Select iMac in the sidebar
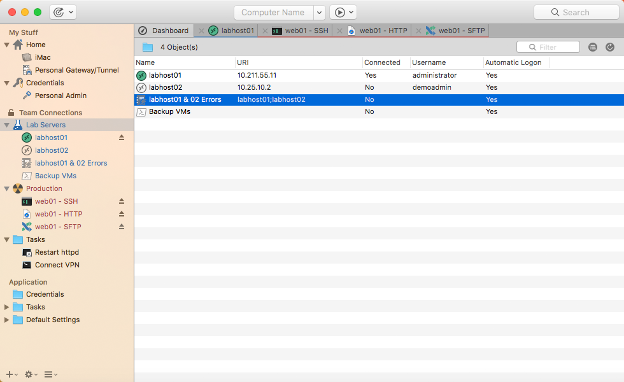This screenshot has width=624, height=382. (43, 57)
